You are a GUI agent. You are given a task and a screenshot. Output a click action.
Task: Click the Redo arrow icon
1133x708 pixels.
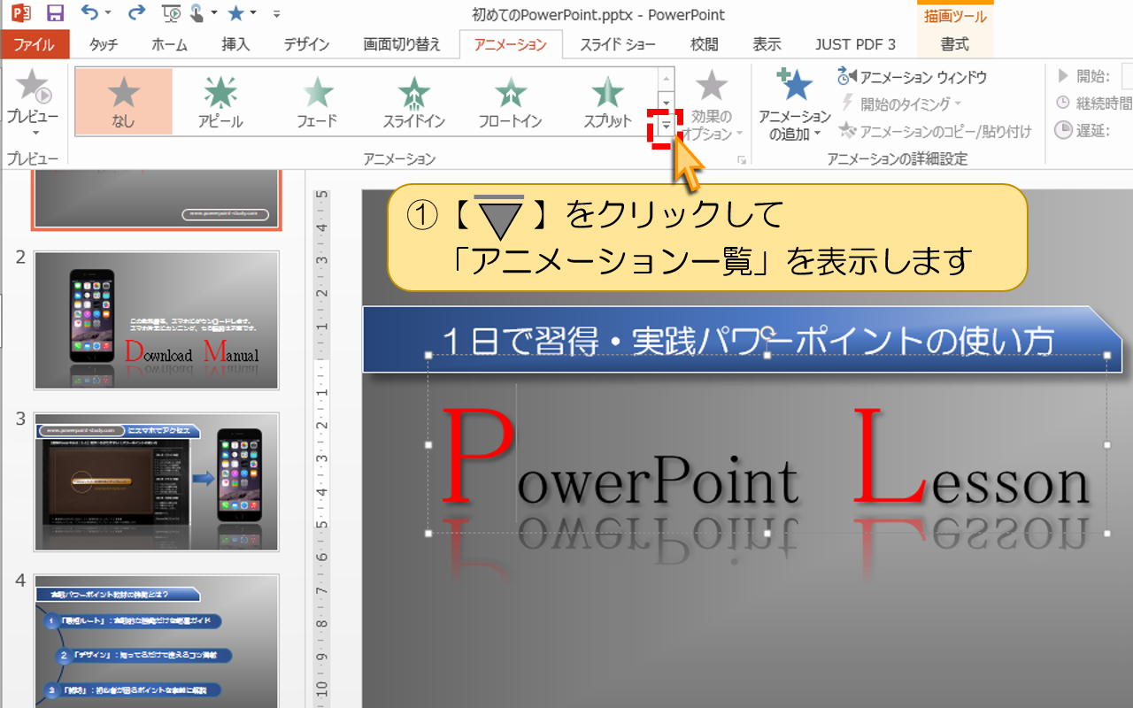[x=136, y=13]
